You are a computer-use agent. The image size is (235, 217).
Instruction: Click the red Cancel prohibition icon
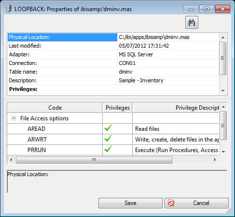[171, 203]
